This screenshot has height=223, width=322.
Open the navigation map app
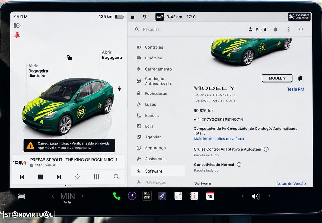point(162,196)
